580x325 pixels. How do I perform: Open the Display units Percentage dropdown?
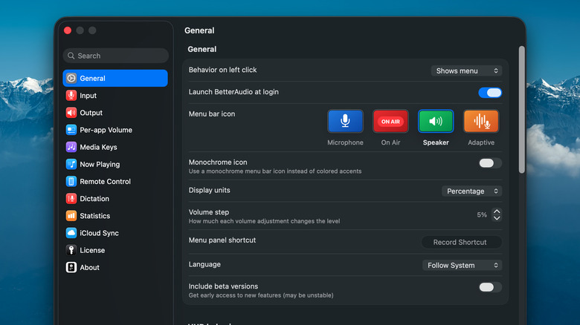pyautogui.click(x=471, y=191)
